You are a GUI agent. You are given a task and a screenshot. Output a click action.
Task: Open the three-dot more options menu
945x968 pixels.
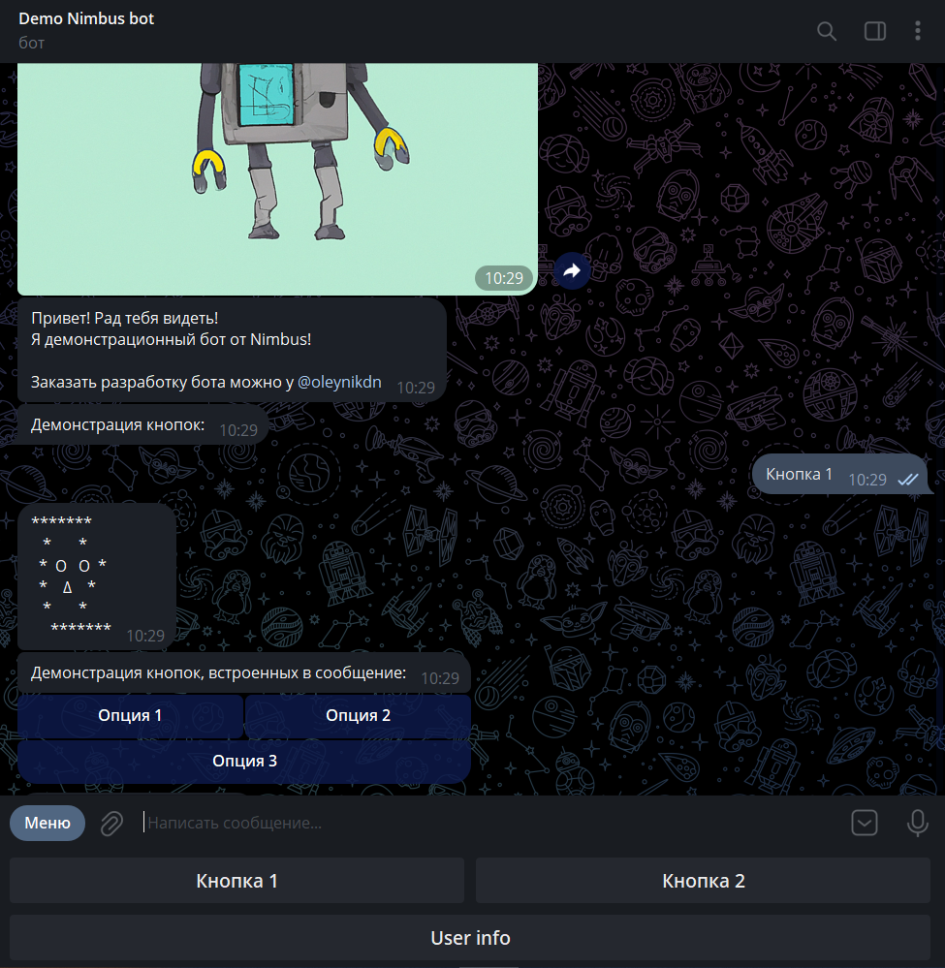point(918,31)
